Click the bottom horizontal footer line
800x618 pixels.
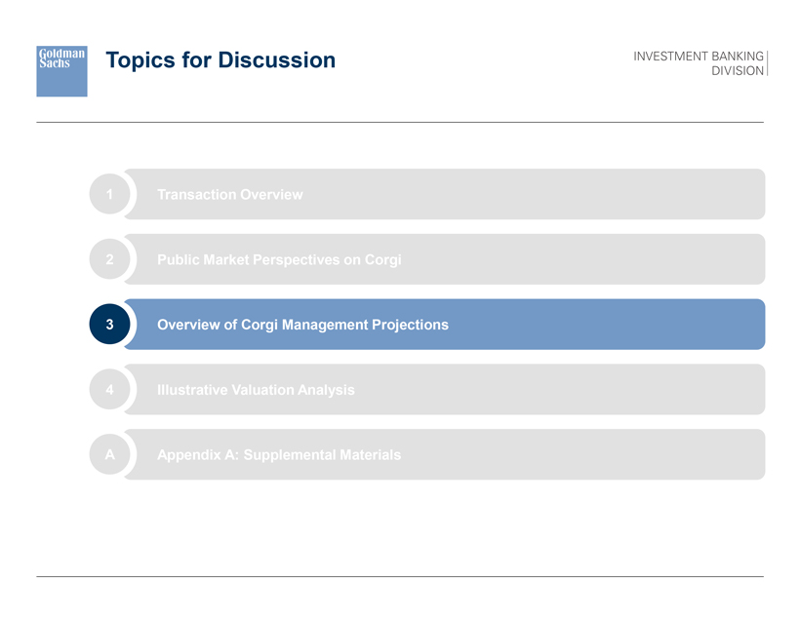coord(400,577)
